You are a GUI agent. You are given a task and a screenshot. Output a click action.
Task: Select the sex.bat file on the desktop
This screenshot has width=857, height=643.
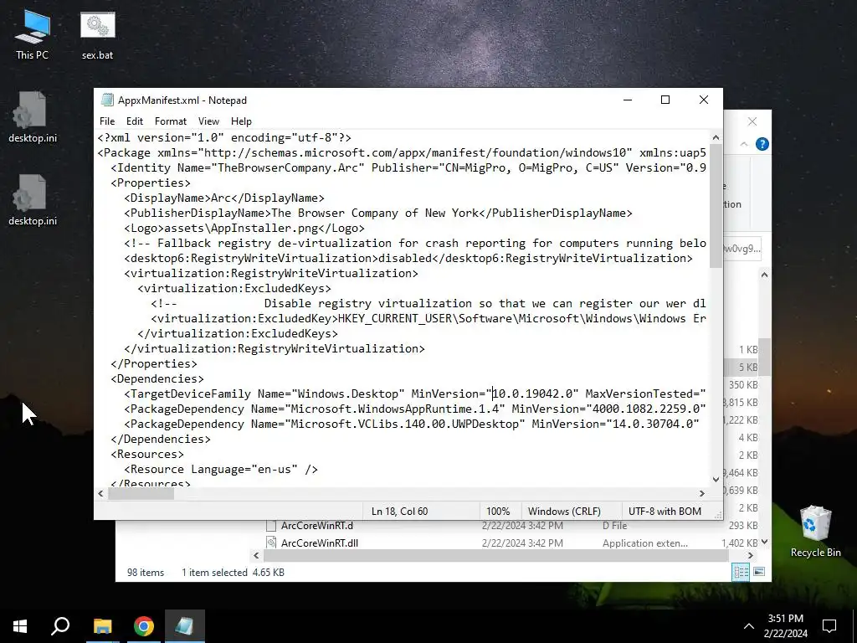[x=98, y=35]
